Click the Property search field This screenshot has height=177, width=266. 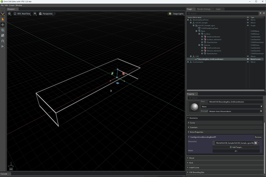[225, 98]
